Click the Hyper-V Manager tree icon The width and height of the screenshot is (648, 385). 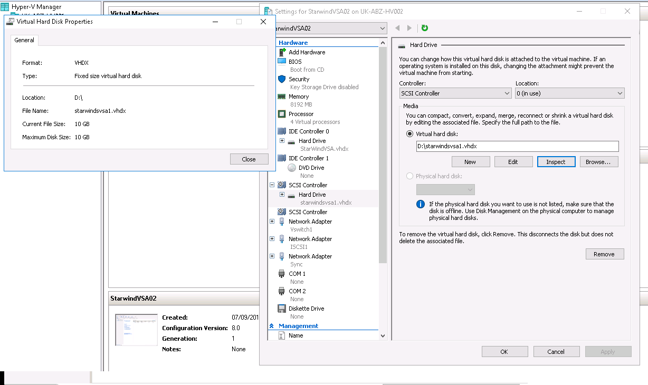coord(5,7)
